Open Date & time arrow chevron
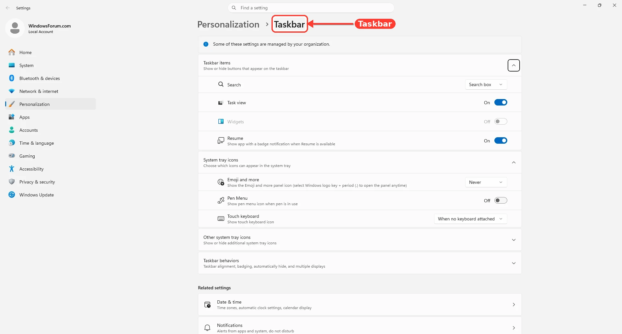 514,305
